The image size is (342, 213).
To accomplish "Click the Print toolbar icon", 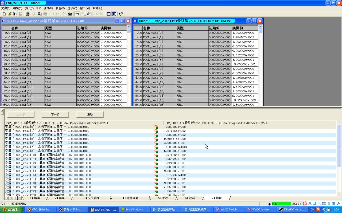I will tap(27, 14).
